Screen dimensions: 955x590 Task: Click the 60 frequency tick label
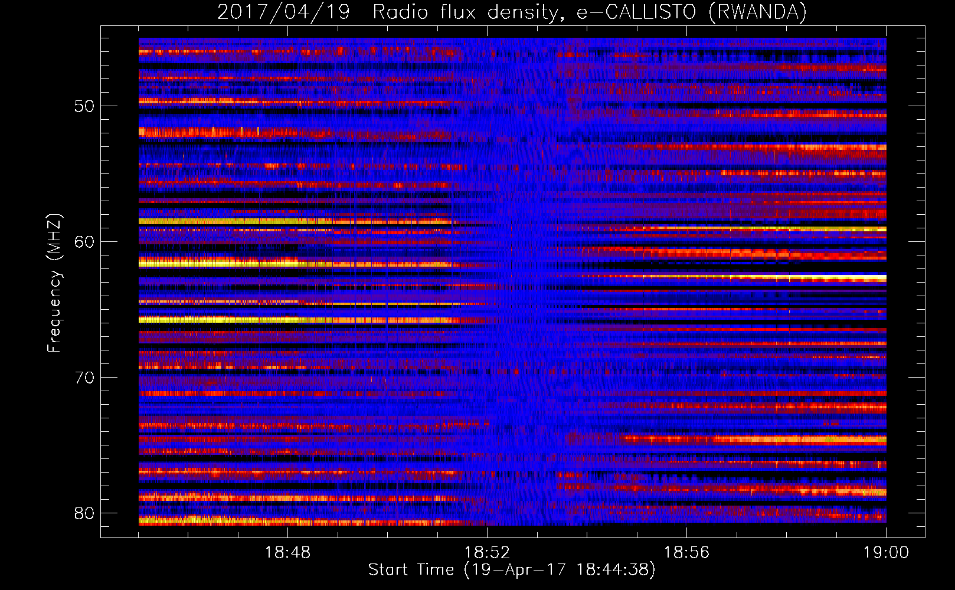(x=84, y=242)
